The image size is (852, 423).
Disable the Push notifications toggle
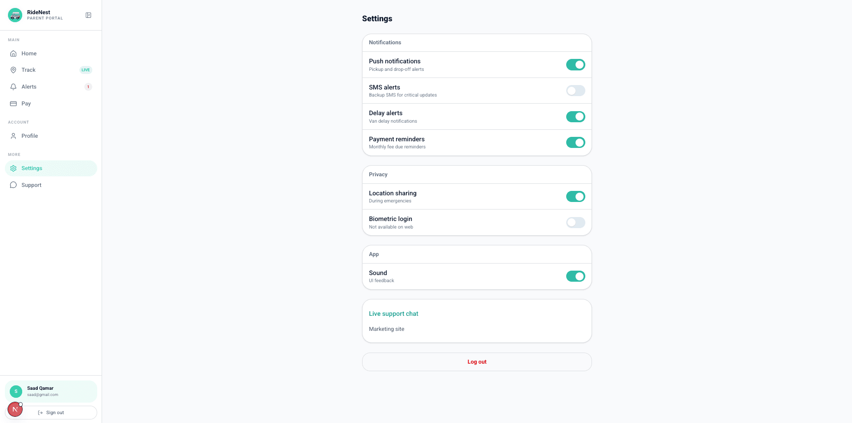click(x=576, y=65)
